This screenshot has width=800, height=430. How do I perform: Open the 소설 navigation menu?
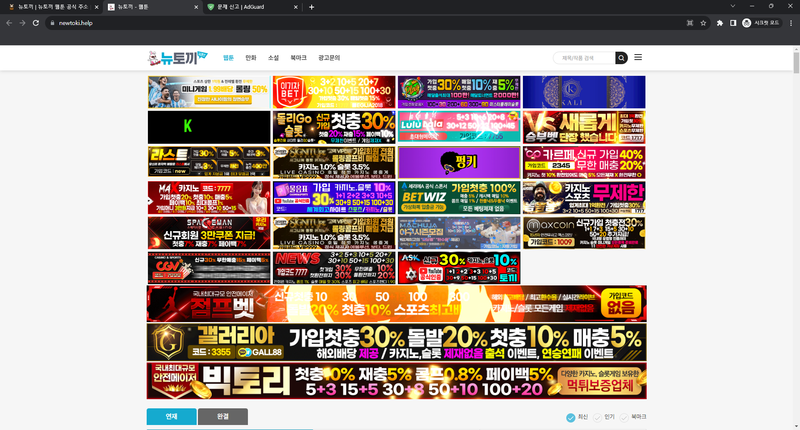(x=273, y=58)
